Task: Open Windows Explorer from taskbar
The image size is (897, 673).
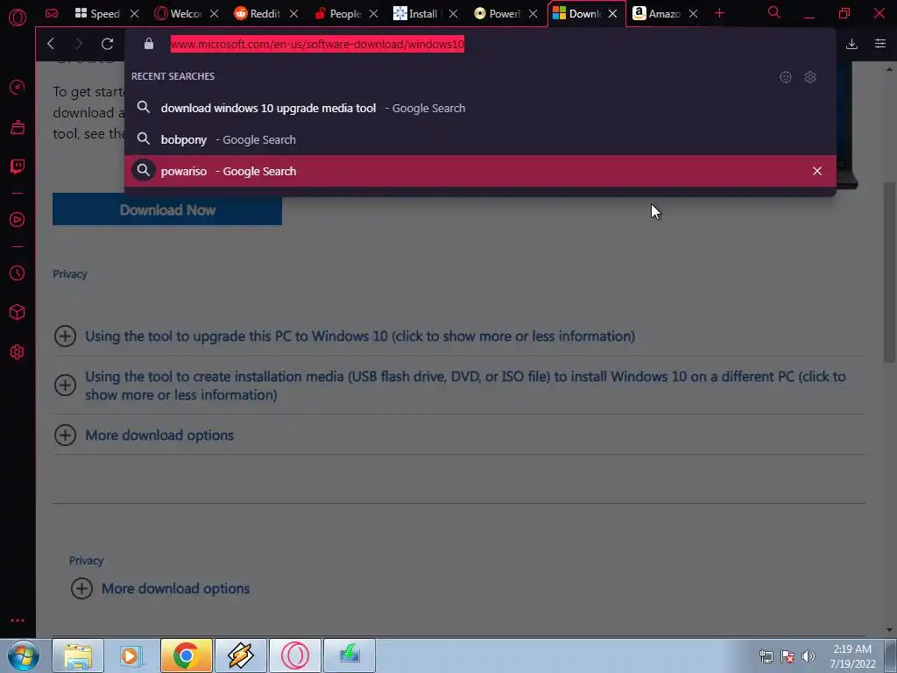Action: coord(78,655)
